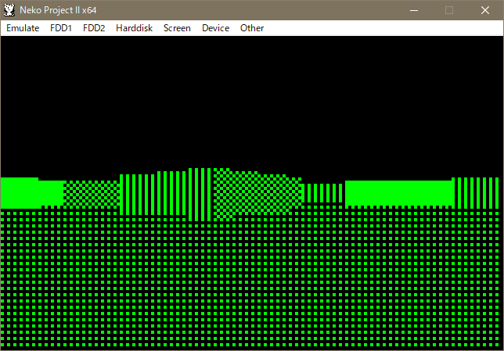Open the FDD2 menu

(x=94, y=28)
